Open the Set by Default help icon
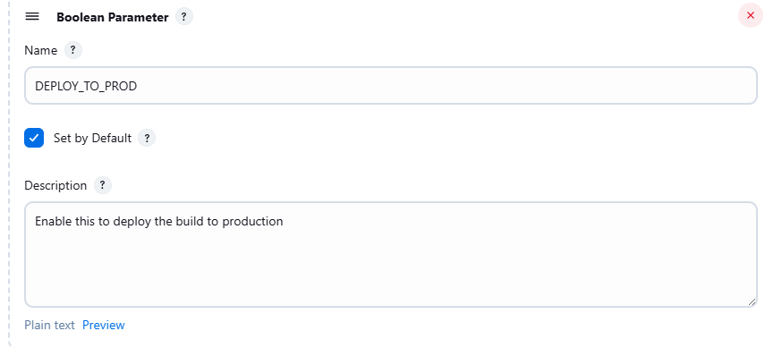Image resolution: width=765 pixels, height=348 pixels. coord(147,138)
